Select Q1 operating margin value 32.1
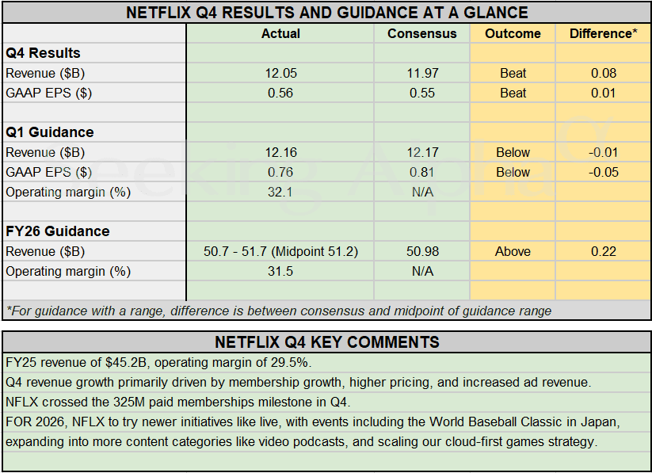Viewport: 652px width, 473px height. tap(280, 192)
